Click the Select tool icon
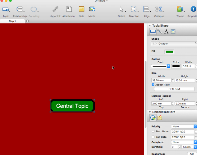197x155 pixels. tap(121, 9)
